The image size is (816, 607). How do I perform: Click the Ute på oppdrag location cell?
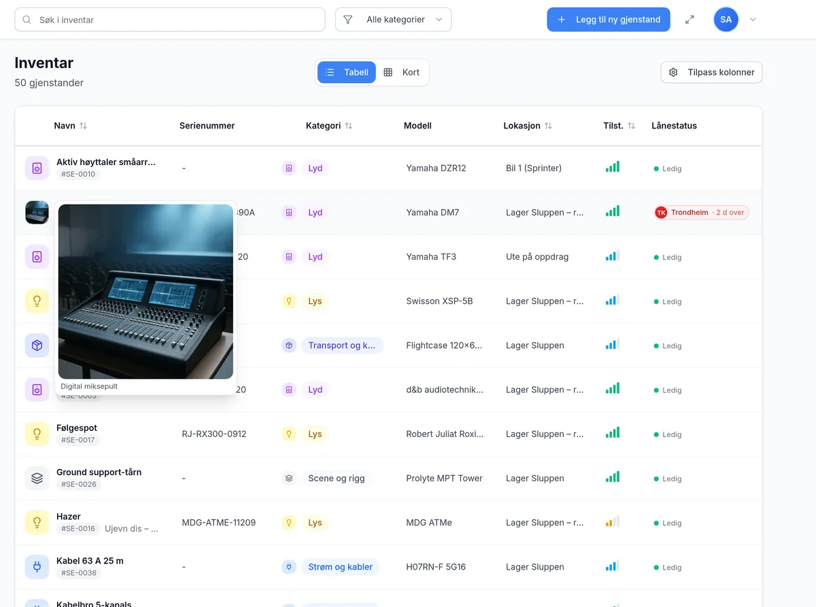537,257
